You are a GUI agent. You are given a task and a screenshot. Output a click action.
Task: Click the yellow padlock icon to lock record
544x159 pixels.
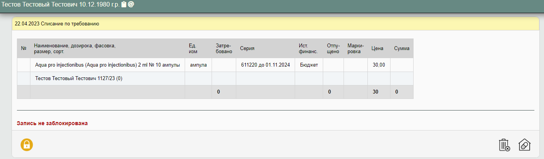click(x=27, y=145)
